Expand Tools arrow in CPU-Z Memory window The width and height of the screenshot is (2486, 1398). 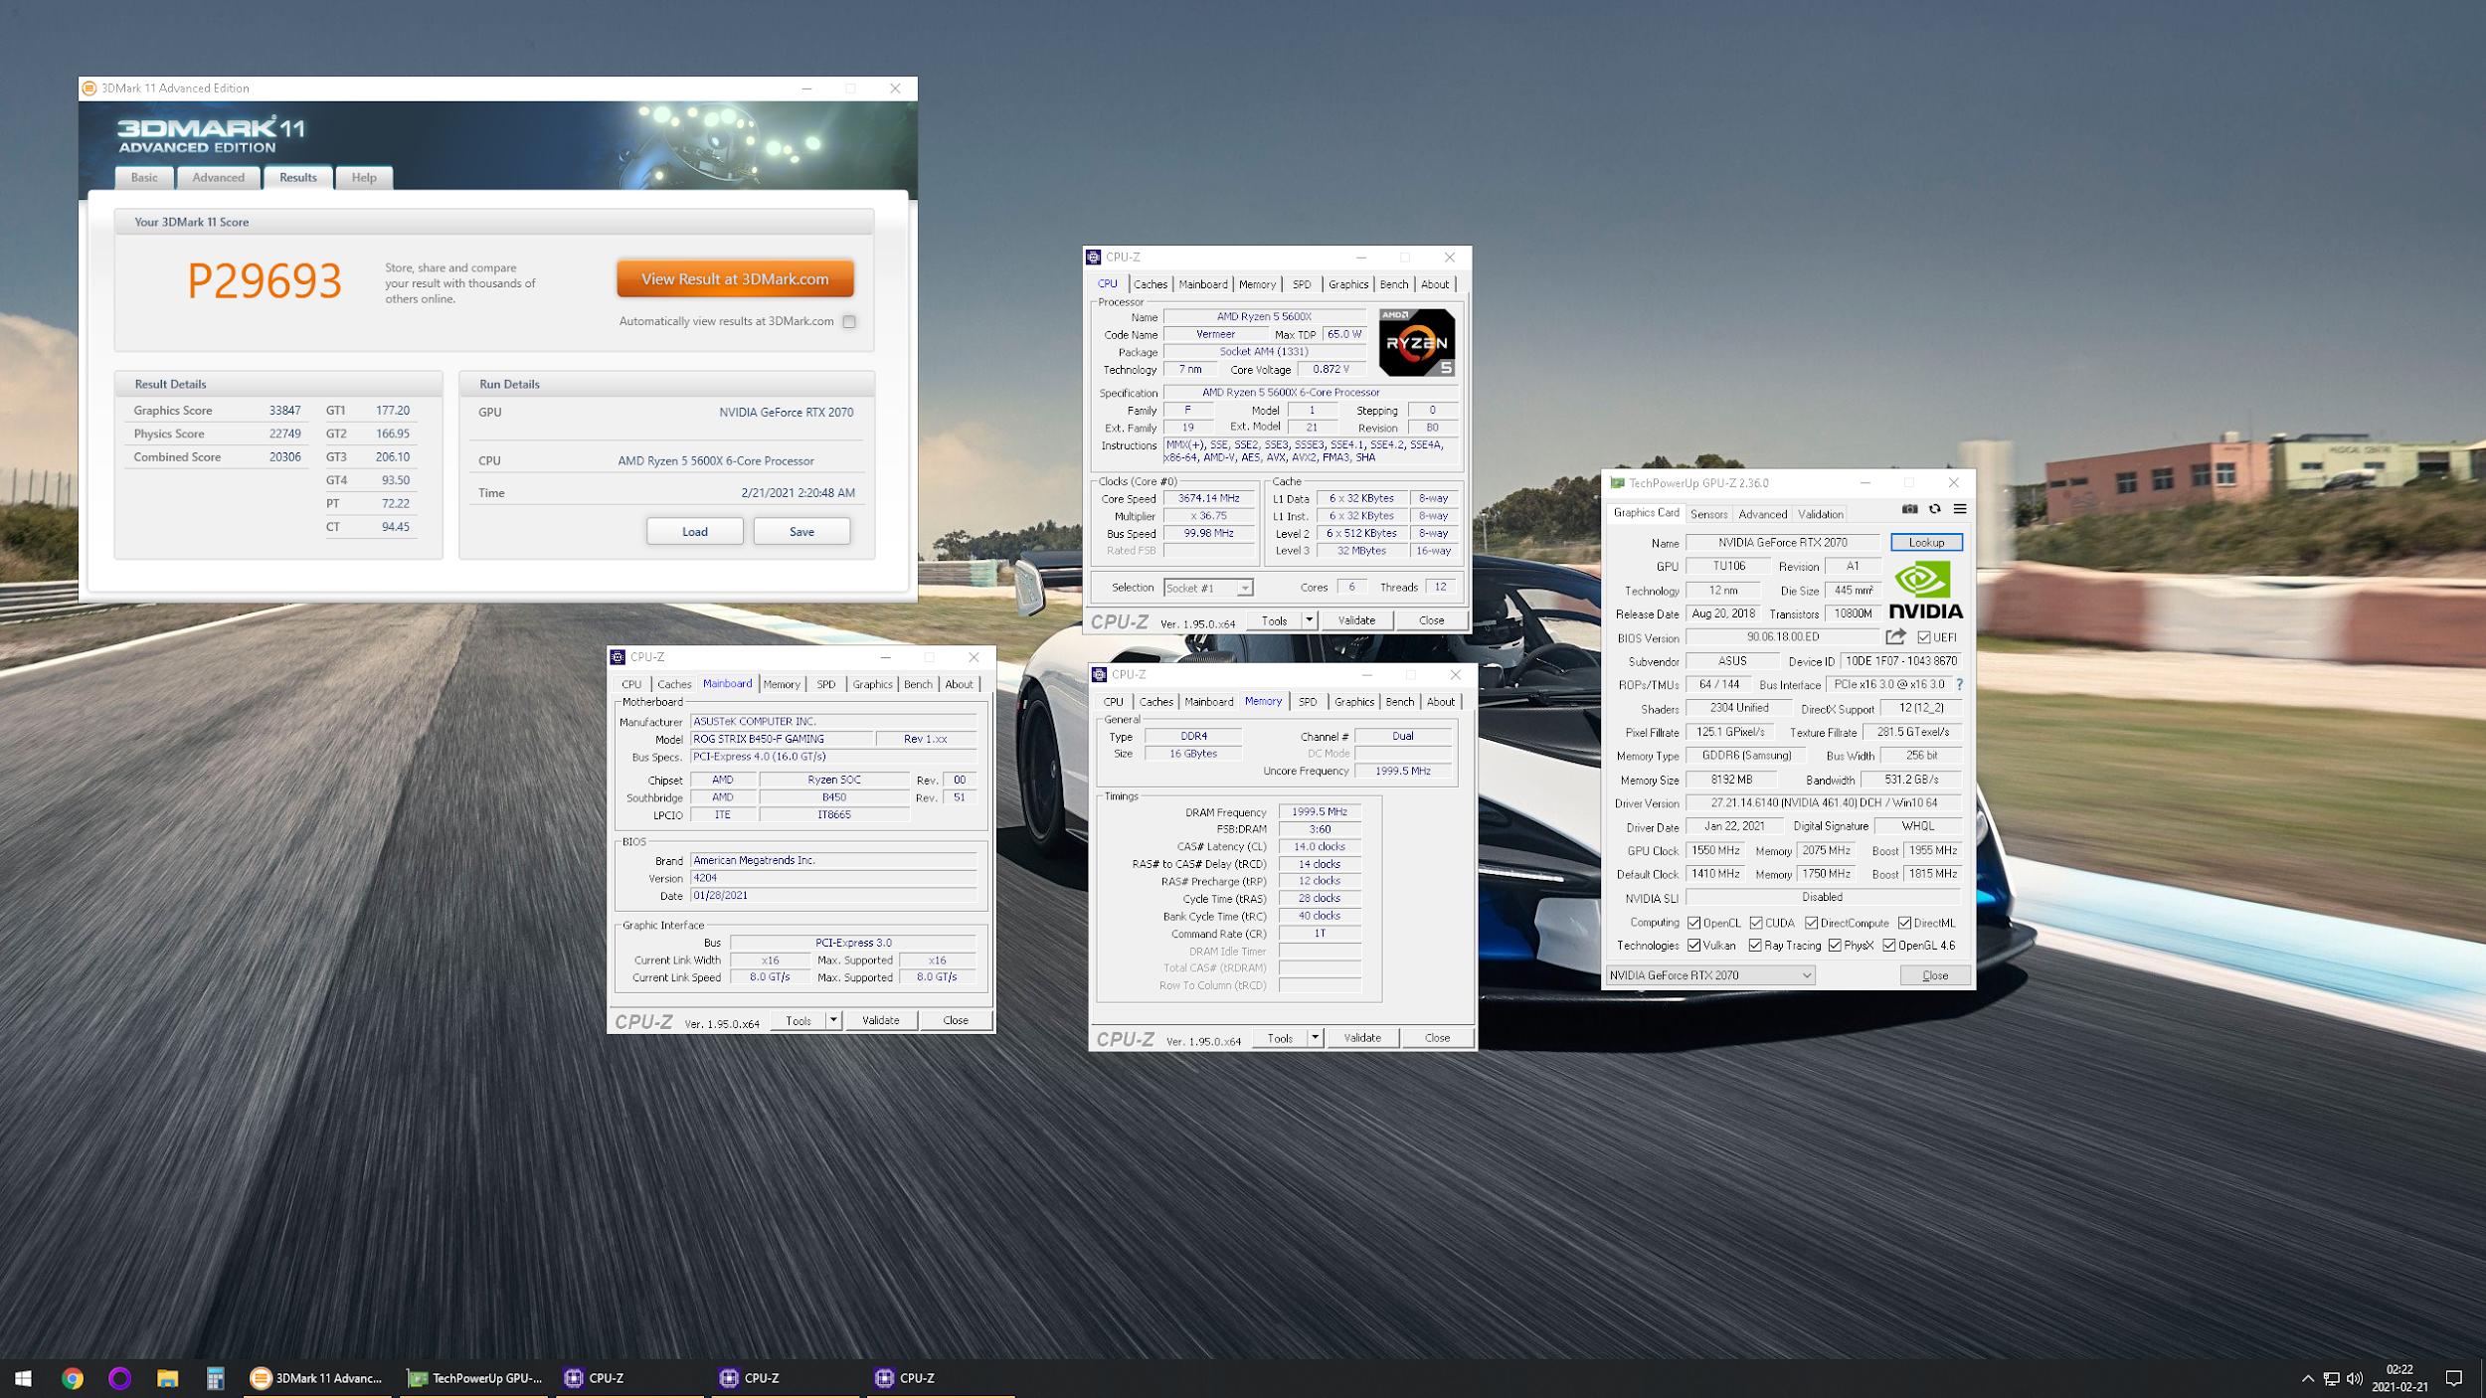[x=1315, y=1038]
